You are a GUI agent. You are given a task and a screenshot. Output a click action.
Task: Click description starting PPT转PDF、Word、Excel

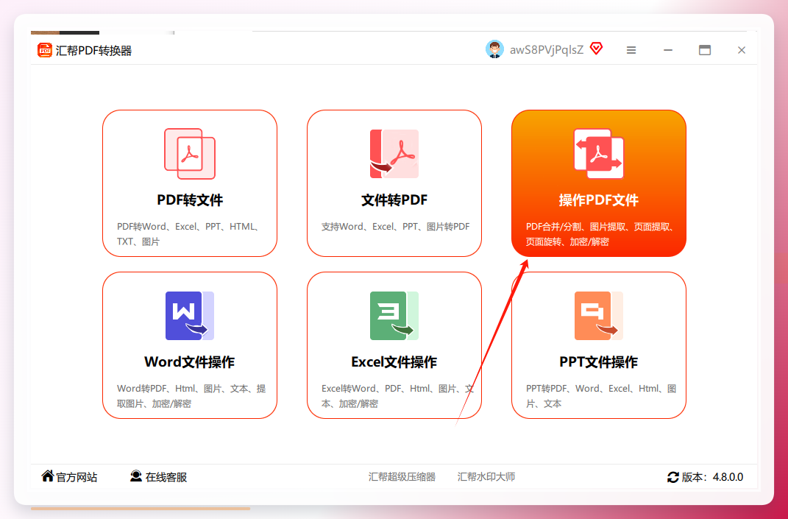(601, 396)
